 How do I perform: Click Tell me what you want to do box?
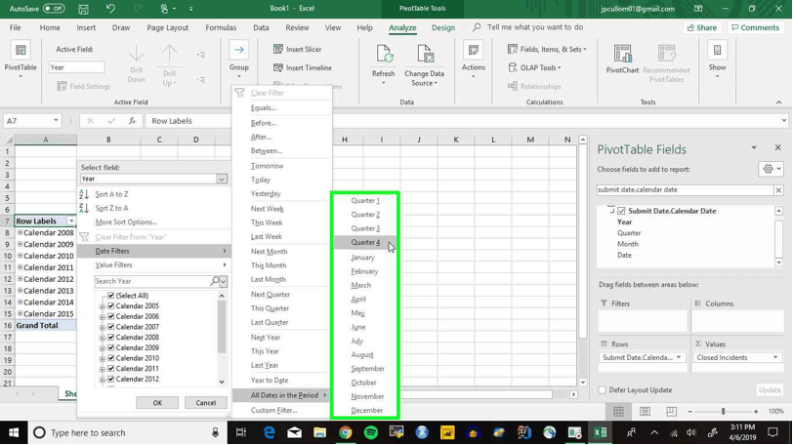point(535,27)
